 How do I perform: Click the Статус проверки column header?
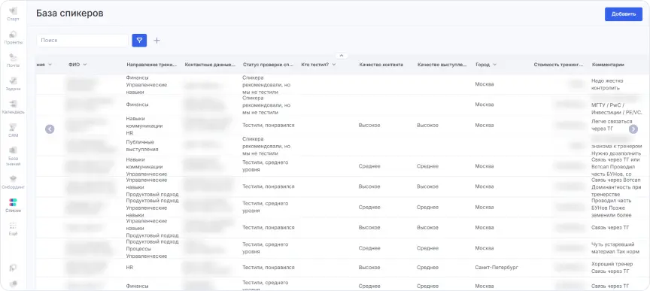pos(268,65)
